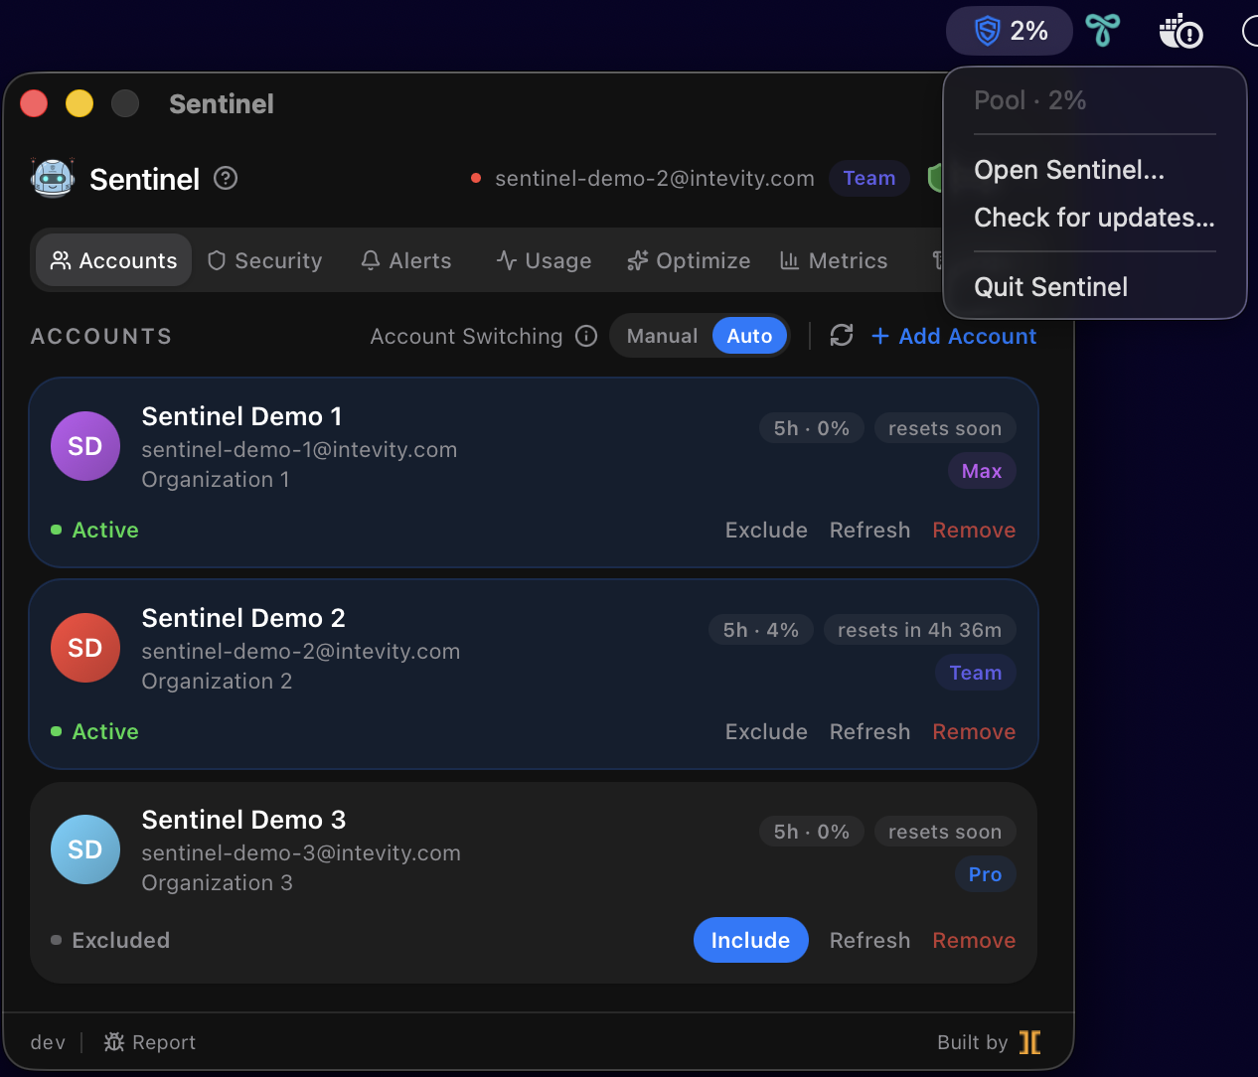Image resolution: width=1258 pixels, height=1077 pixels.
Task: Click Sentinel Demo 1 usage pill
Action: (812, 428)
